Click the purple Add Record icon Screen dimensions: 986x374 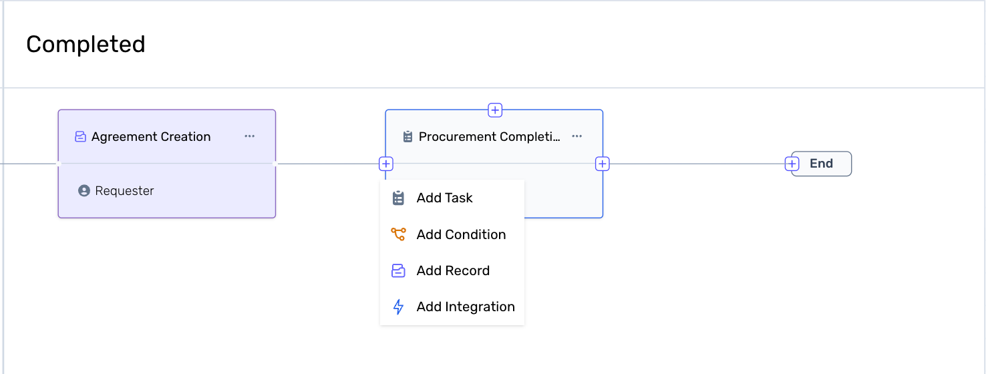point(398,270)
